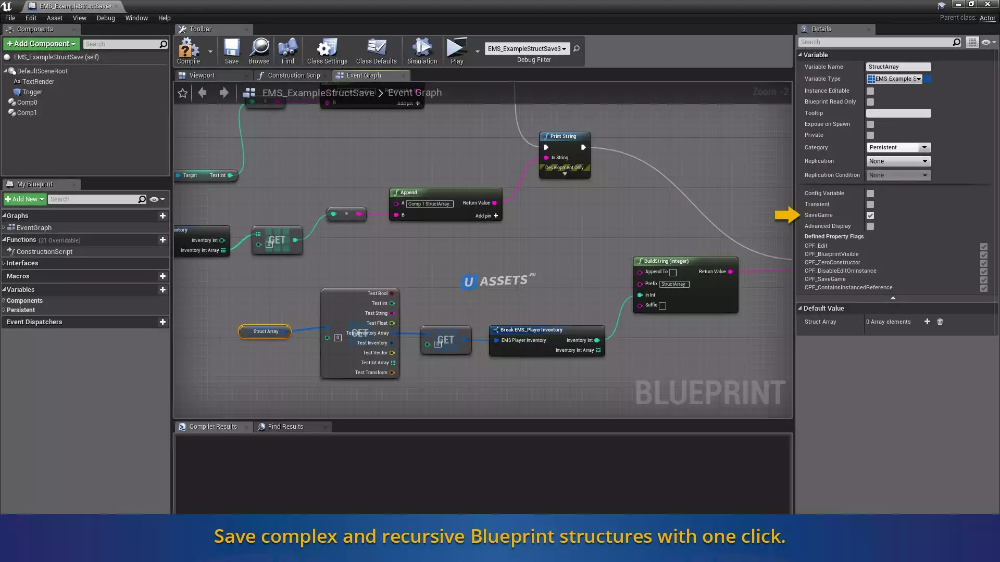This screenshot has height=562, width=1000.
Task: Toggle the Transient checkbox
Action: 870,205
